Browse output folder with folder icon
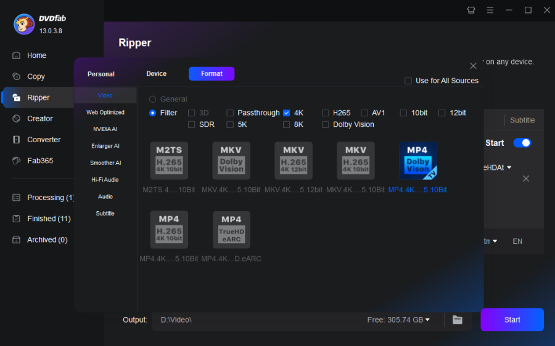 [458, 320]
